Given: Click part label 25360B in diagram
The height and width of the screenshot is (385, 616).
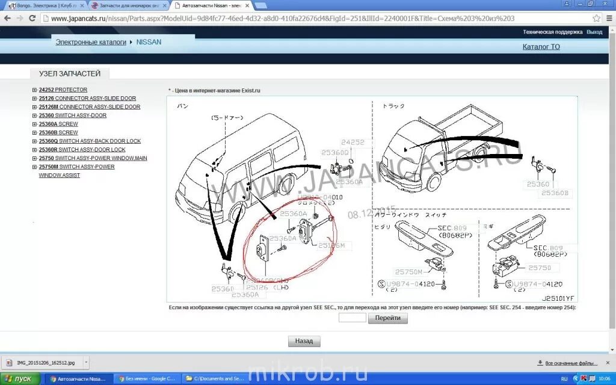Looking at the screenshot, I should (x=555, y=193).
